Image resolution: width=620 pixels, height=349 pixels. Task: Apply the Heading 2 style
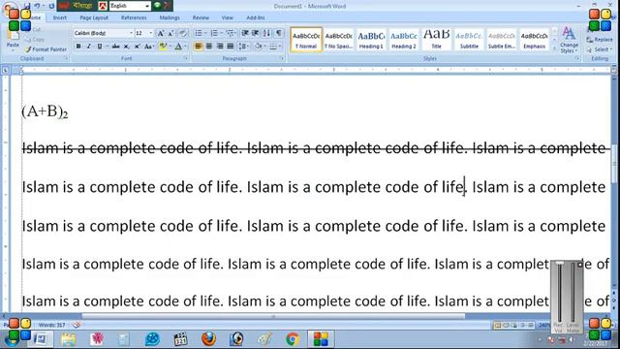click(x=404, y=40)
